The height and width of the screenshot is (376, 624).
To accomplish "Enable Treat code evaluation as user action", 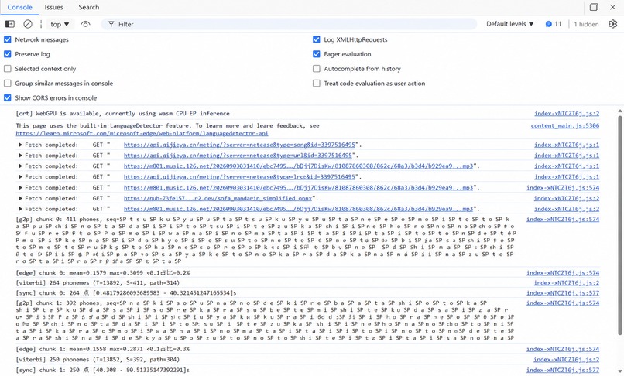I will click(x=317, y=83).
